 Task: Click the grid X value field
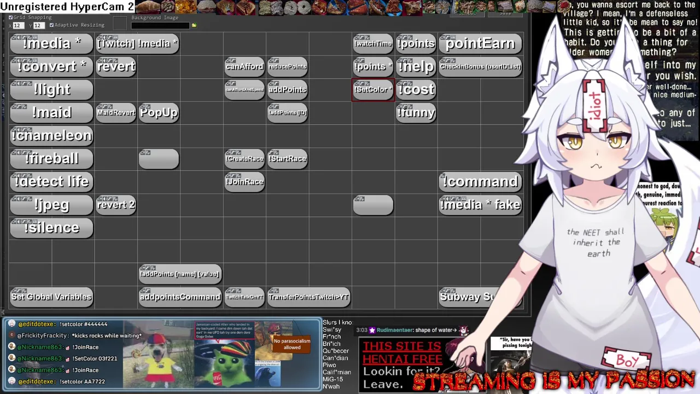(19, 26)
